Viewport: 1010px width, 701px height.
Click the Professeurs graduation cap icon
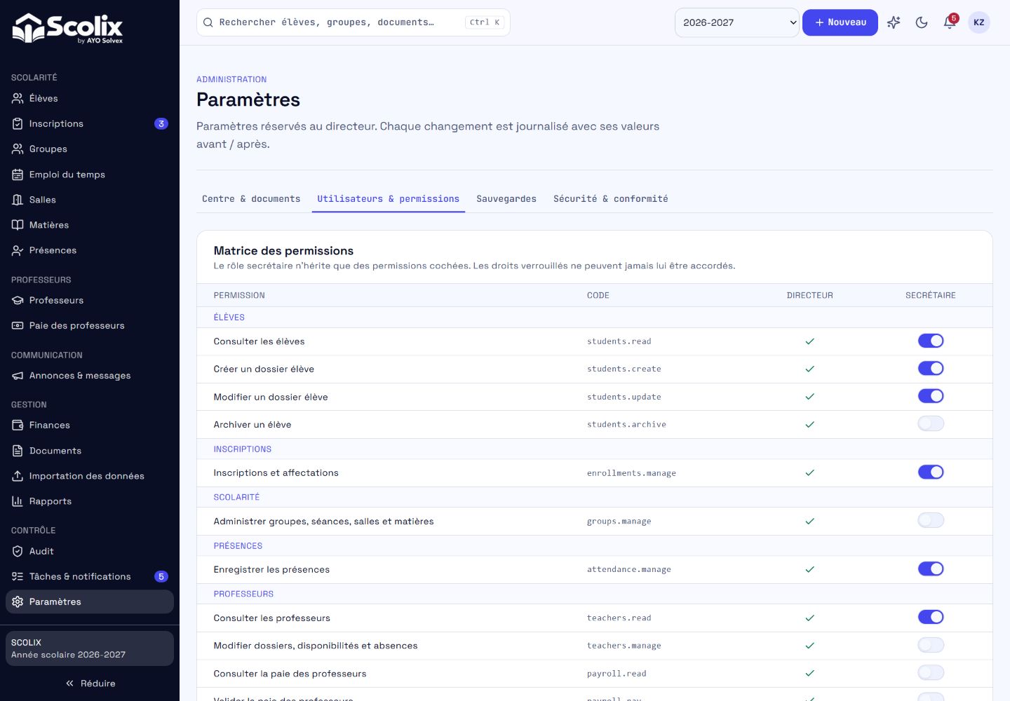click(x=18, y=300)
